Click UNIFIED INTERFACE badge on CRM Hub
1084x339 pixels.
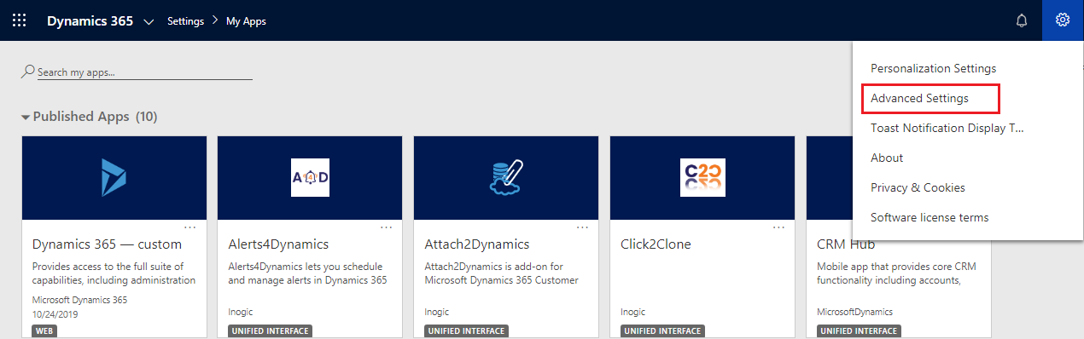tap(859, 330)
